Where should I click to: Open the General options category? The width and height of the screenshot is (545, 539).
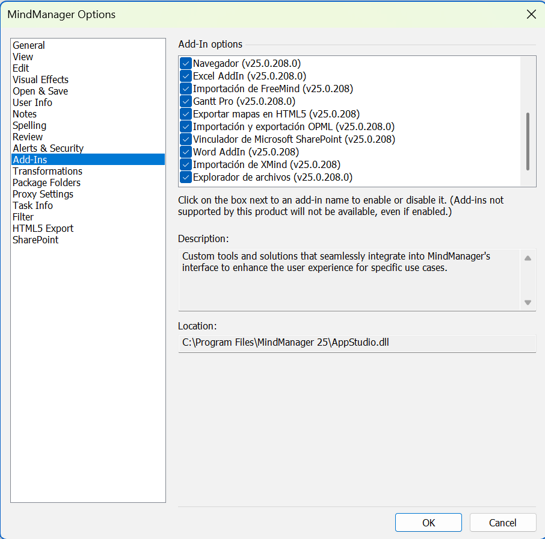(29, 45)
